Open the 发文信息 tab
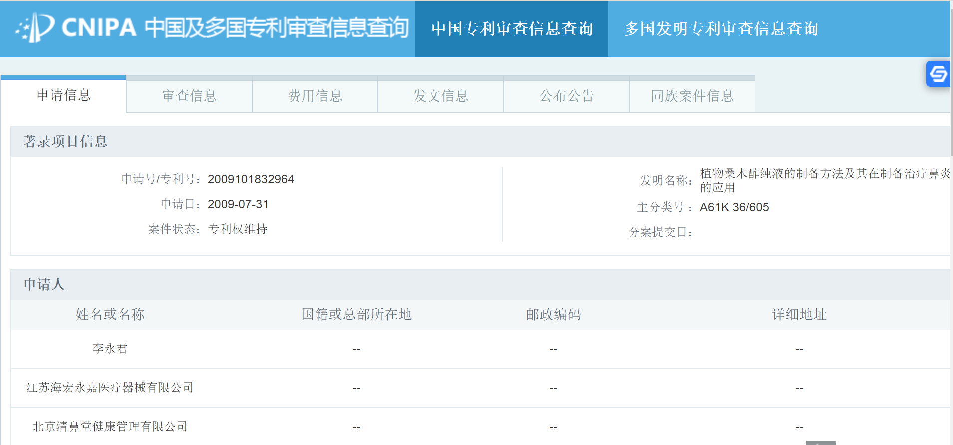The width and height of the screenshot is (953, 445). pos(441,96)
